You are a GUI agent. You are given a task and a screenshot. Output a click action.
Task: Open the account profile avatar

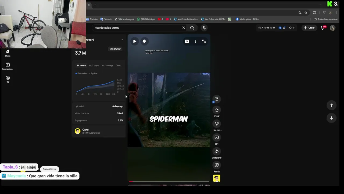coord(332,28)
